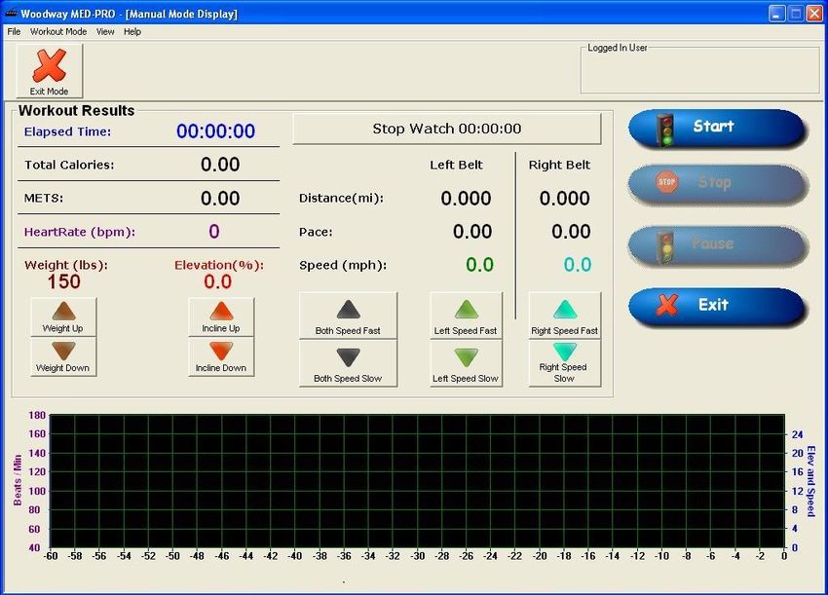The width and height of the screenshot is (828, 595).
Task: Click the black heart rate graph area
Action: [x=417, y=481]
